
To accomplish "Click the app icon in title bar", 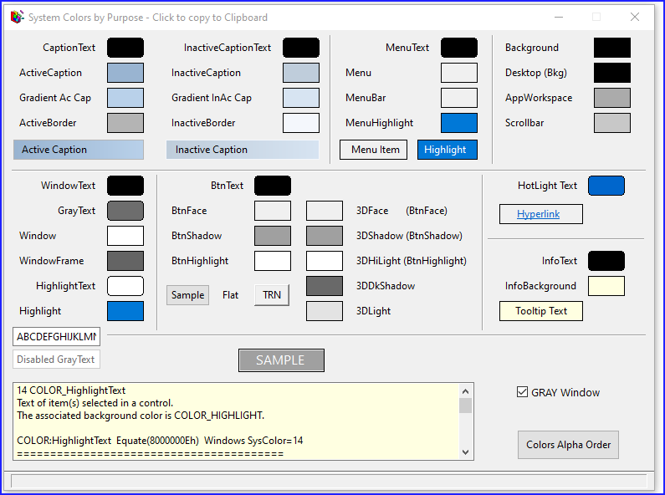I will coord(16,17).
